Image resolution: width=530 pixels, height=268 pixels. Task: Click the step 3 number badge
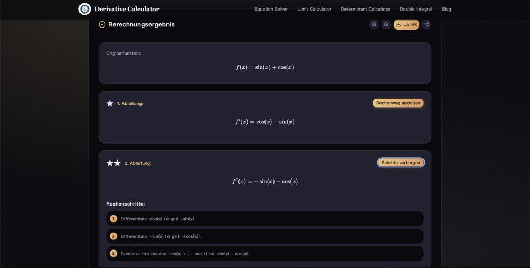point(113,253)
